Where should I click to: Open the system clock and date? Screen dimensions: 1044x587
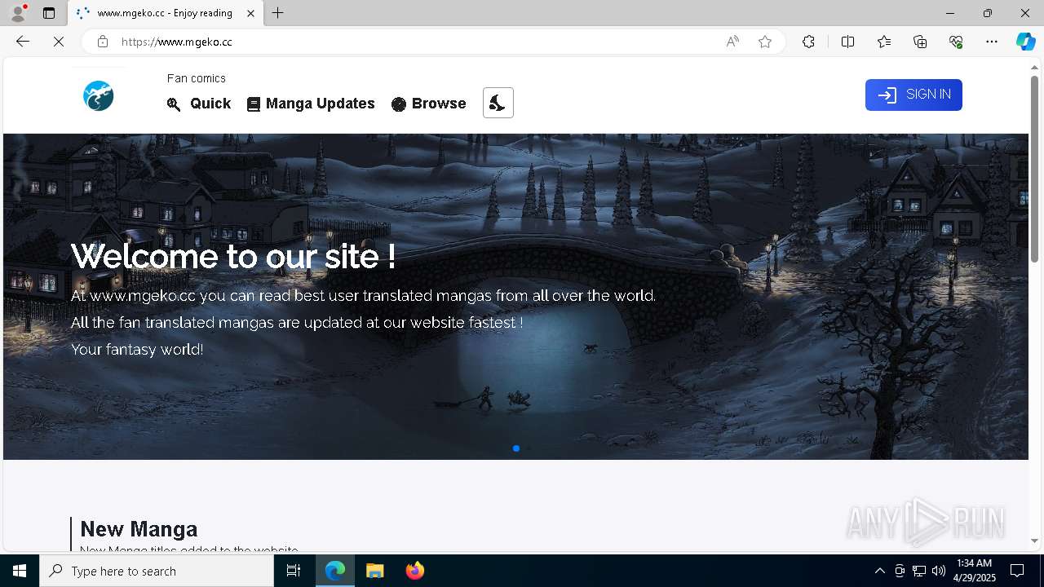pos(974,571)
